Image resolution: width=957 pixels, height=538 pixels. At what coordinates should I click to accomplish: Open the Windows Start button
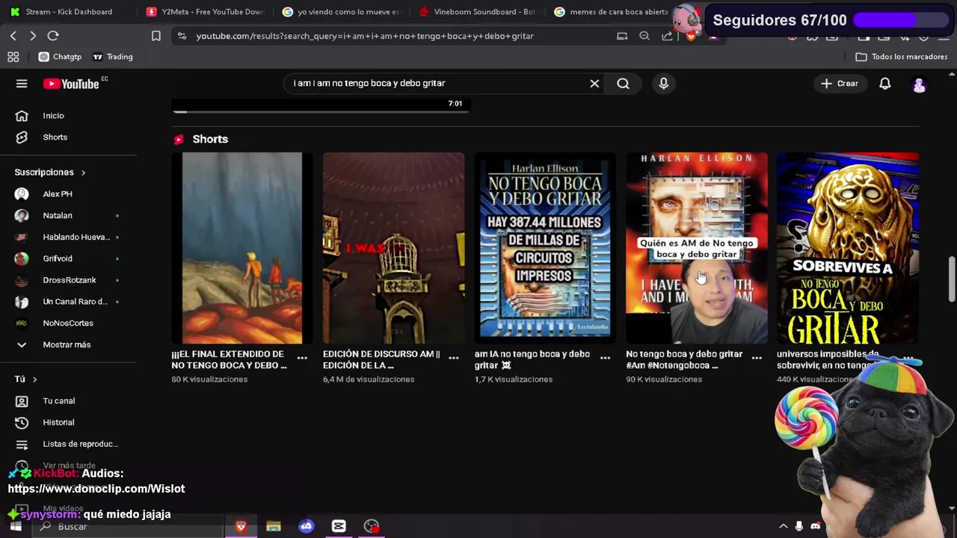point(16,527)
